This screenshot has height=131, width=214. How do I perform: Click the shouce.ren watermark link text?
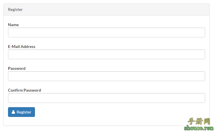pos(199,128)
